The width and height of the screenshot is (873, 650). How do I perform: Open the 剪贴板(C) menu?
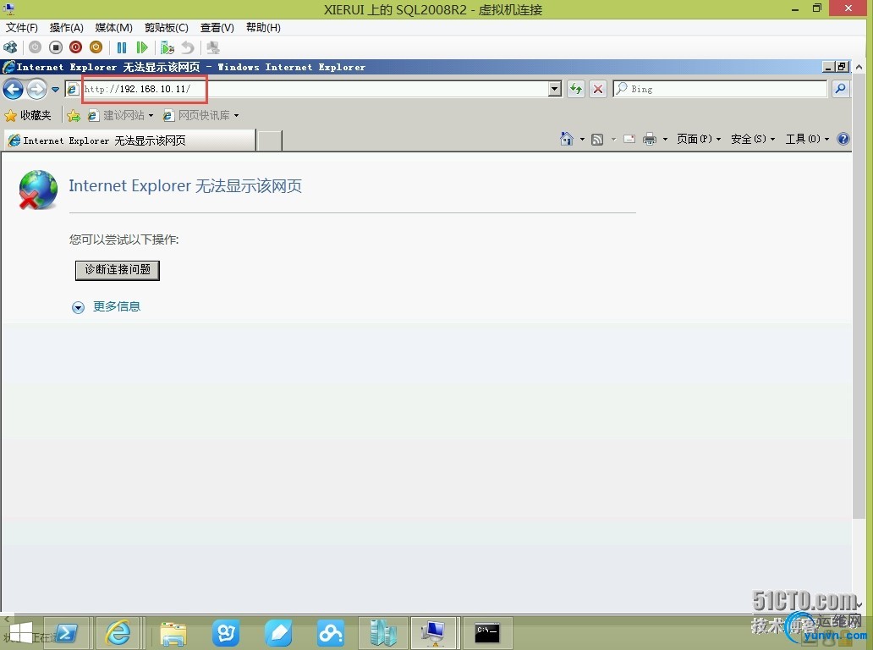click(x=167, y=27)
